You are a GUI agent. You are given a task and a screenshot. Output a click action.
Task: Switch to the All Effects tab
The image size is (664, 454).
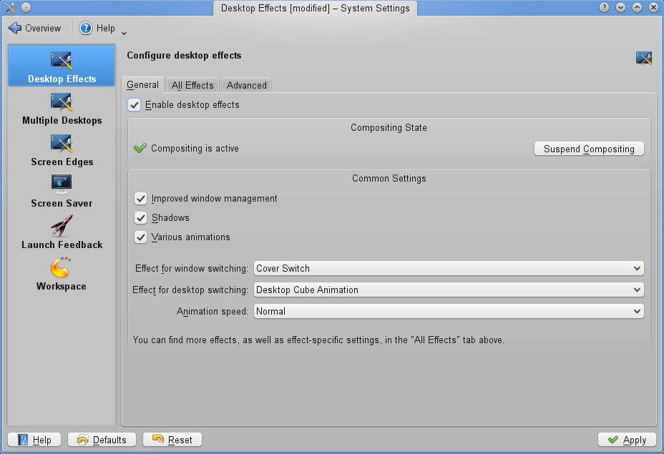[x=192, y=86]
